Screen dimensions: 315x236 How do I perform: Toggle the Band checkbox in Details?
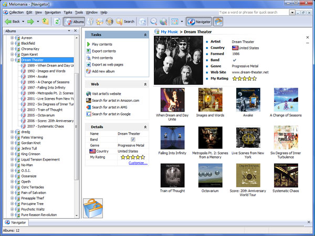pyautogui.click(x=133, y=140)
